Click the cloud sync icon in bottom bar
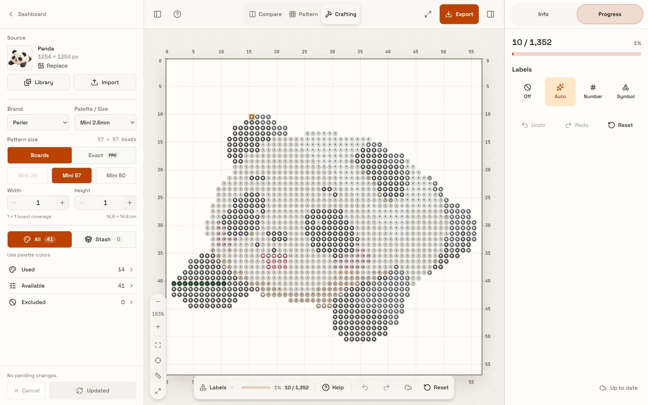 408,387
